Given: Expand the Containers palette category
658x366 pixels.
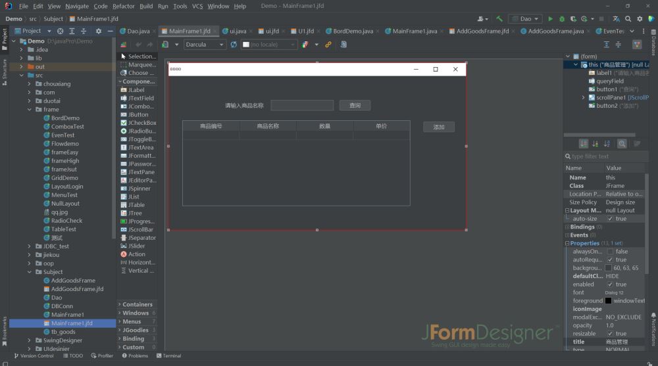Looking at the screenshot, I should [x=137, y=304].
